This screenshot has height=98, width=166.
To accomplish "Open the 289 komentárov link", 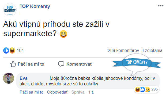I will [123, 51].
